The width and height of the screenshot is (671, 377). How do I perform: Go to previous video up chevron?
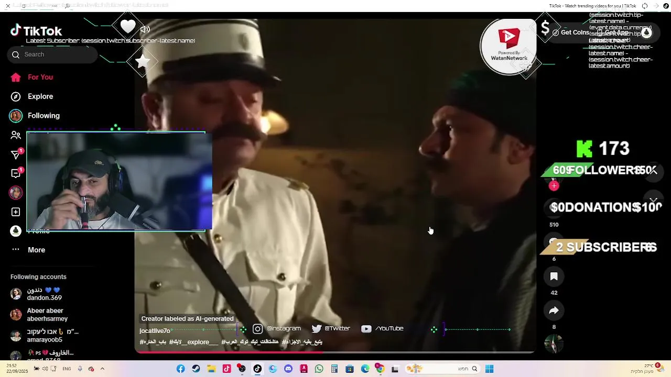click(x=653, y=171)
